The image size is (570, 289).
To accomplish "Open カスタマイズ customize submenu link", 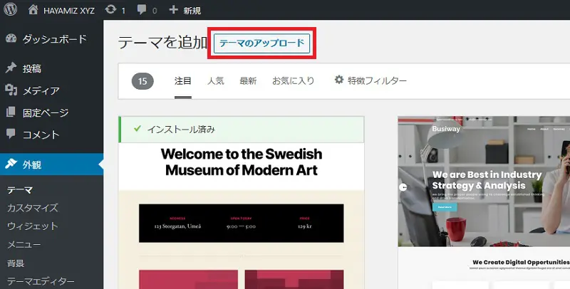I will click(x=32, y=208).
